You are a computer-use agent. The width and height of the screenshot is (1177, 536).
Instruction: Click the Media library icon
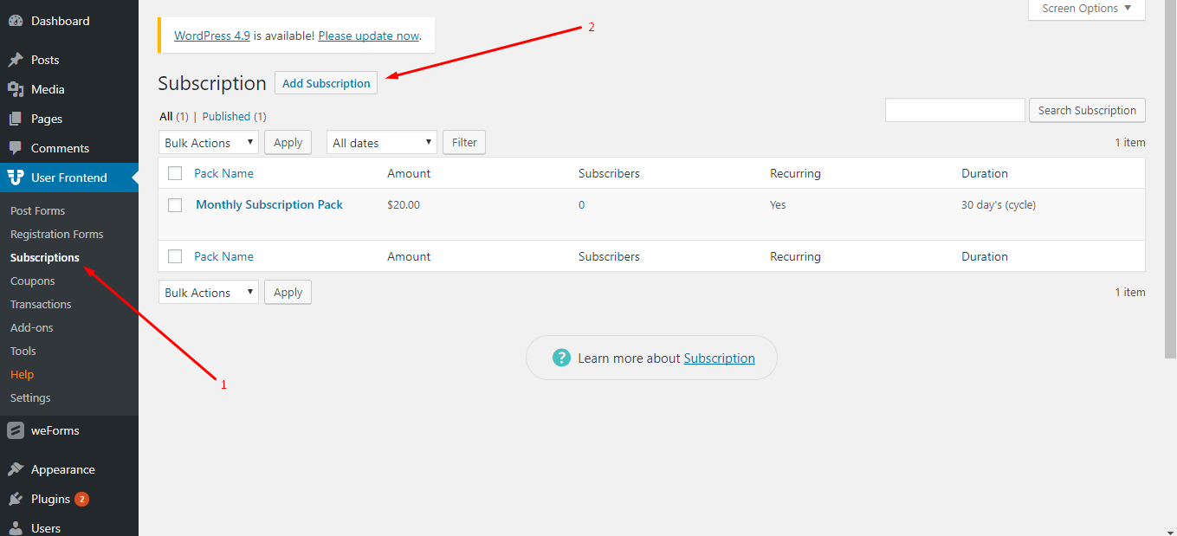pos(16,89)
